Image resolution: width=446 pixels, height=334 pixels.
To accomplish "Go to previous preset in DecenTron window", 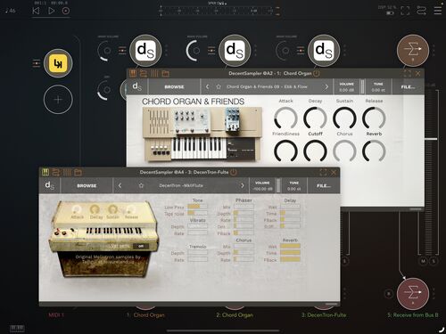I will tap(120, 185).
